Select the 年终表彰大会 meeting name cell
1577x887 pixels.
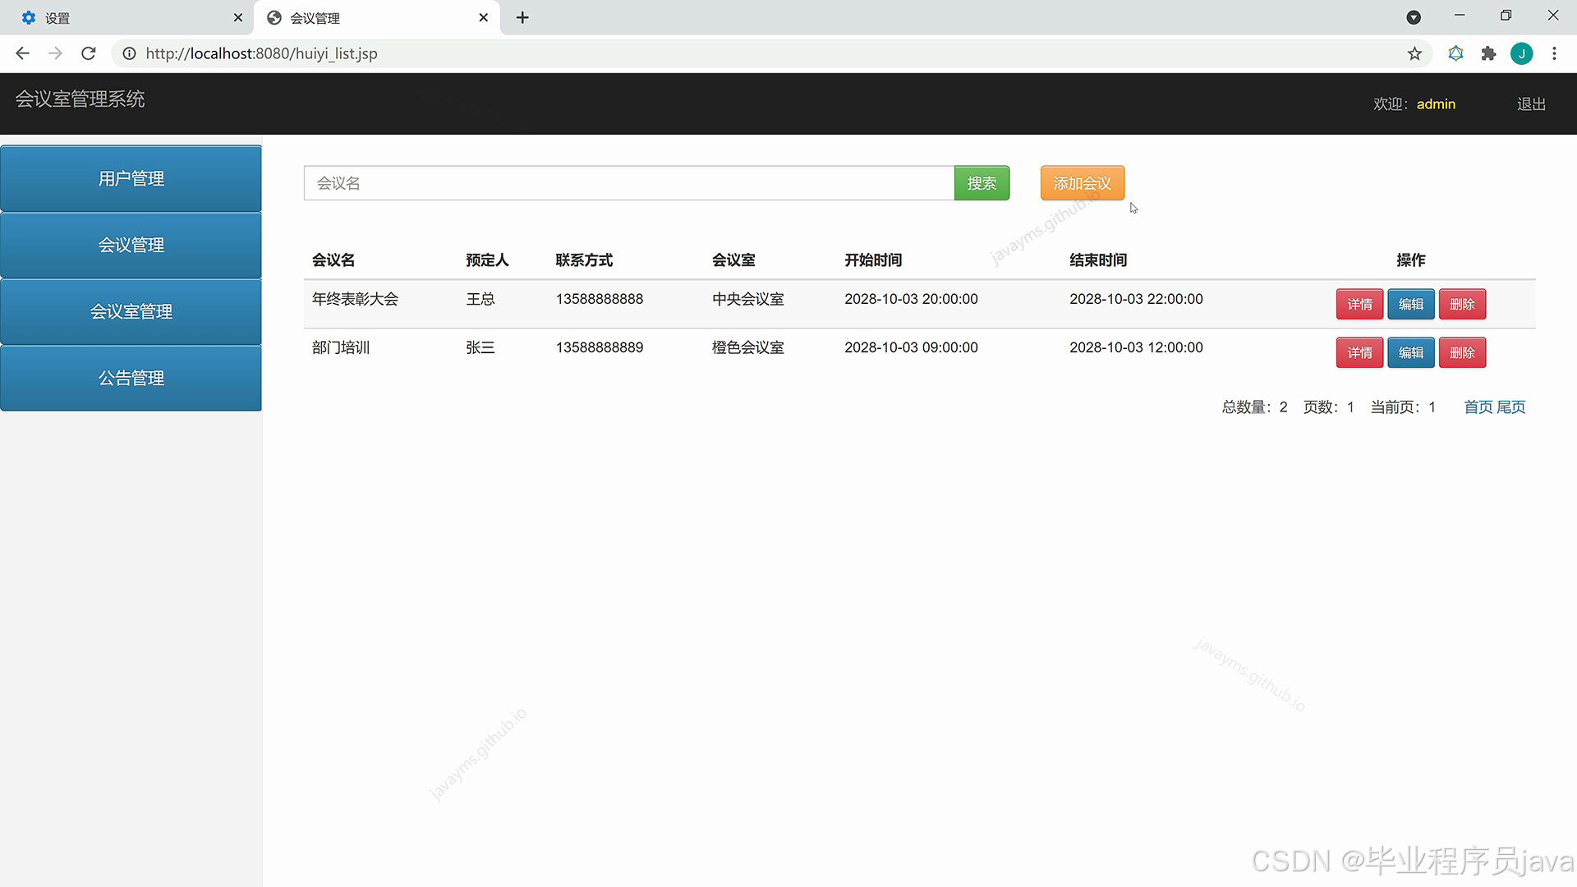click(x=355, y=299)
